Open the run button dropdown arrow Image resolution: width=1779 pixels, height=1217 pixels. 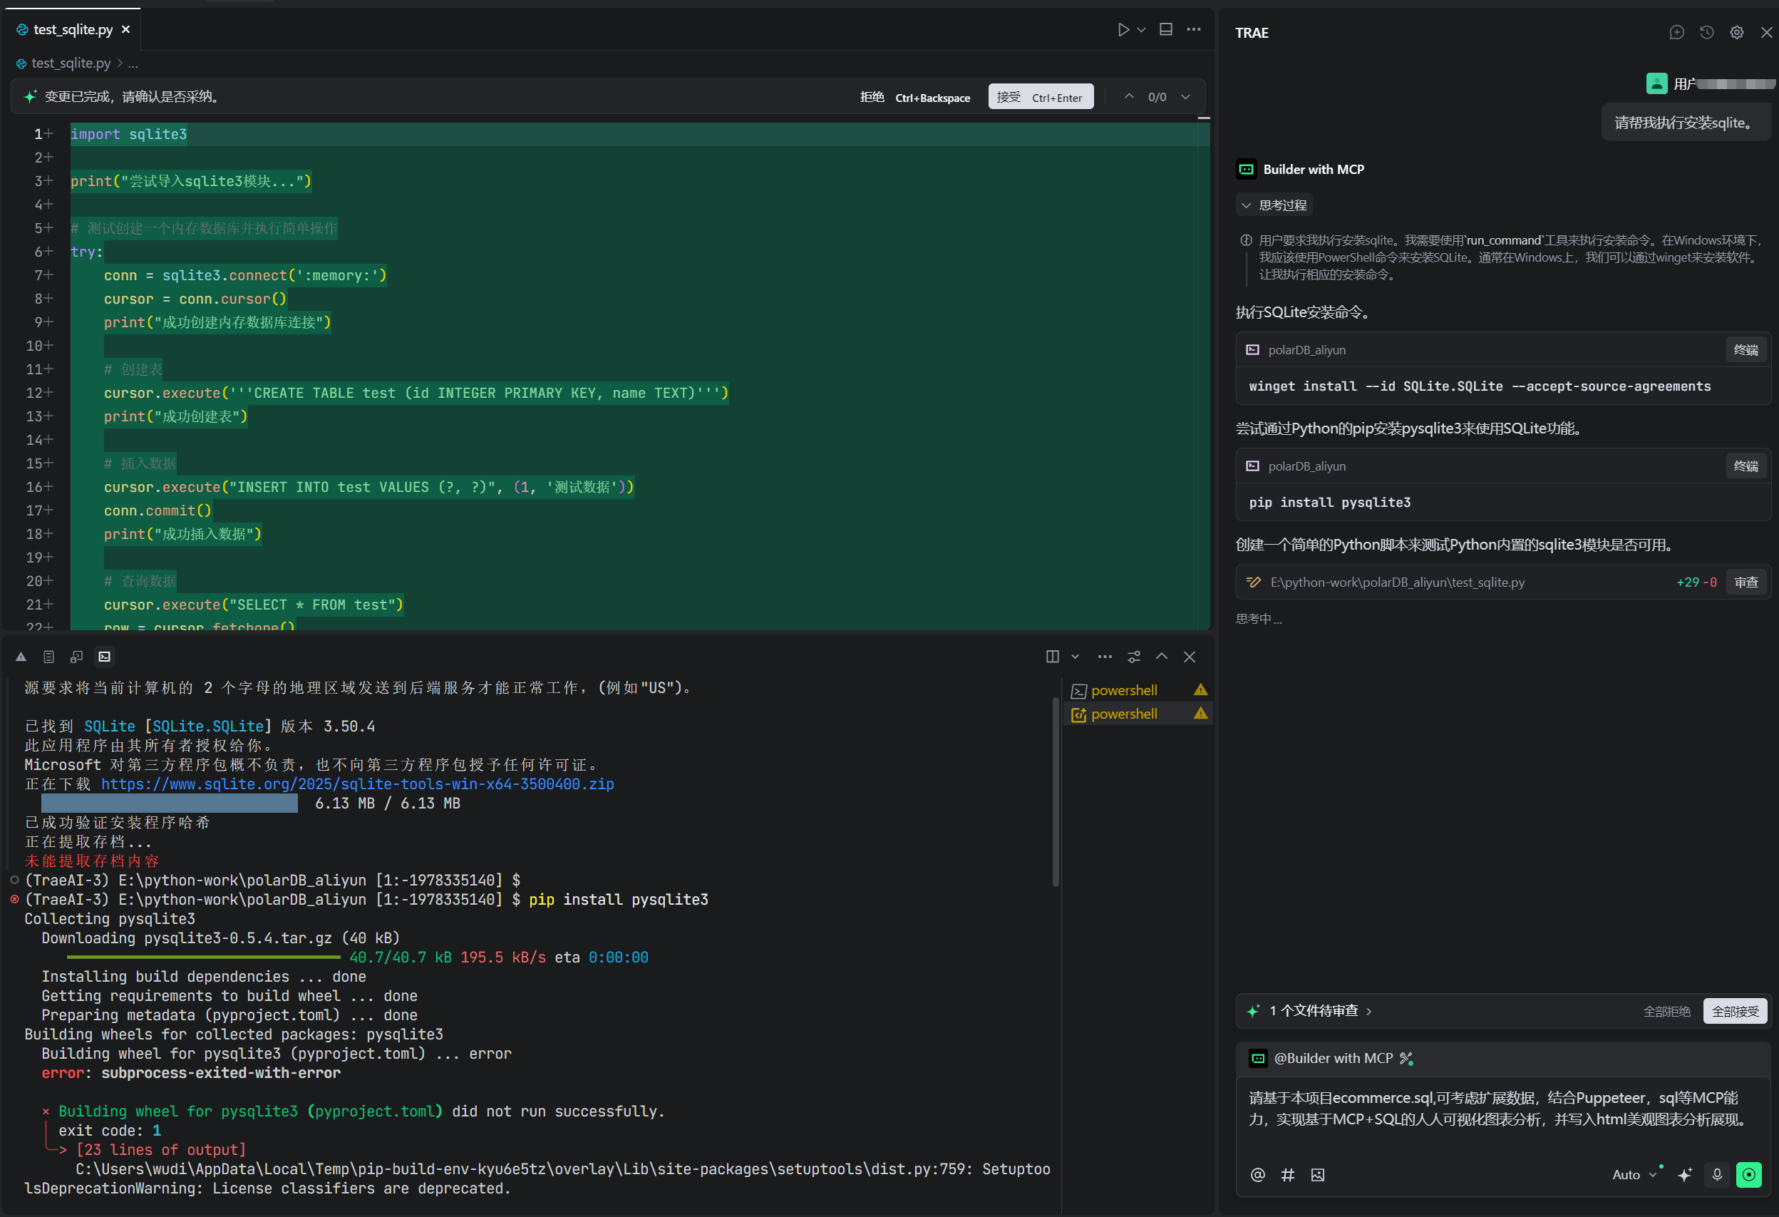[x=1141, y=30]
